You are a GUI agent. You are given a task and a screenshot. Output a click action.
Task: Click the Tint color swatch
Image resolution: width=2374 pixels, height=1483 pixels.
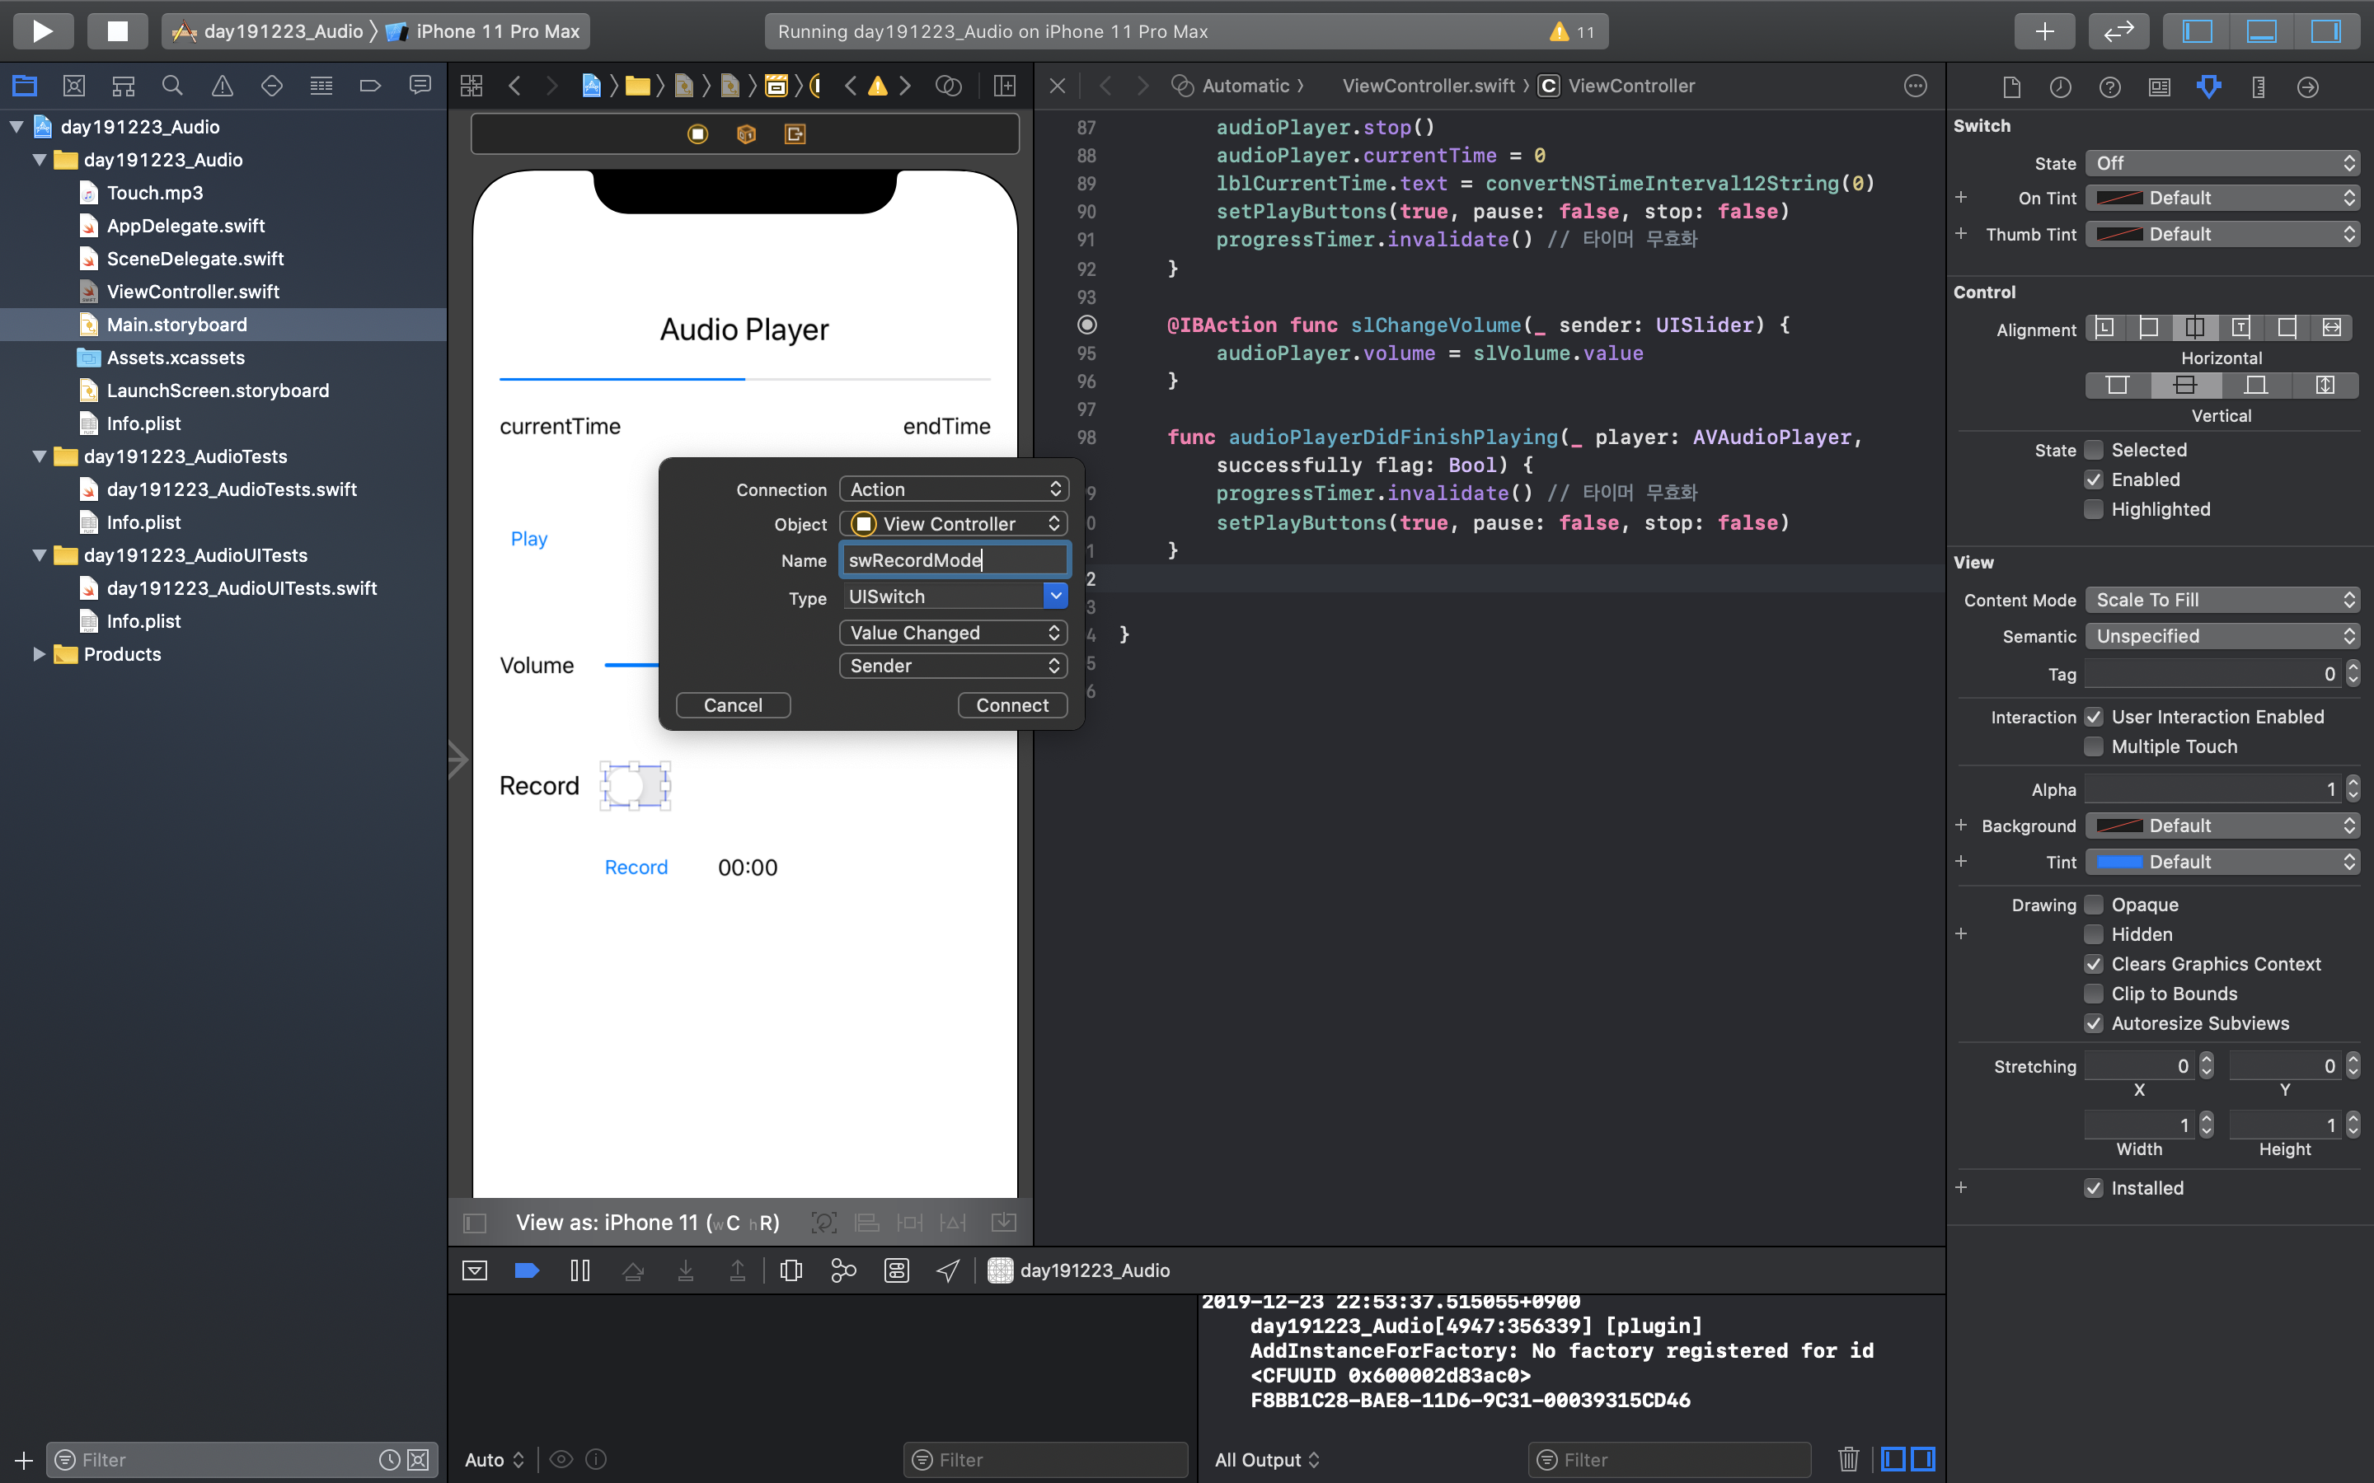click(2119, 862)
